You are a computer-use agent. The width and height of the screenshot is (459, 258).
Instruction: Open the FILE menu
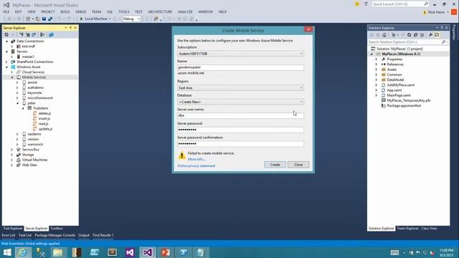(6, 11)
